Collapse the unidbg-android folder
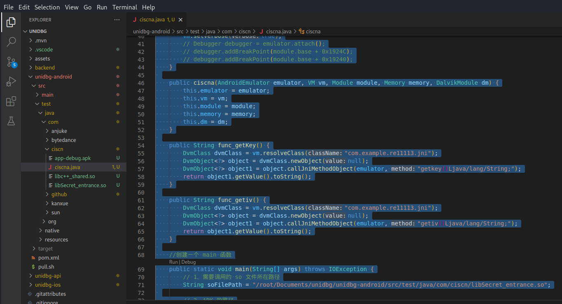Image resolution: width=562 pixels, height=304 pixels. [x=53, y=77]
